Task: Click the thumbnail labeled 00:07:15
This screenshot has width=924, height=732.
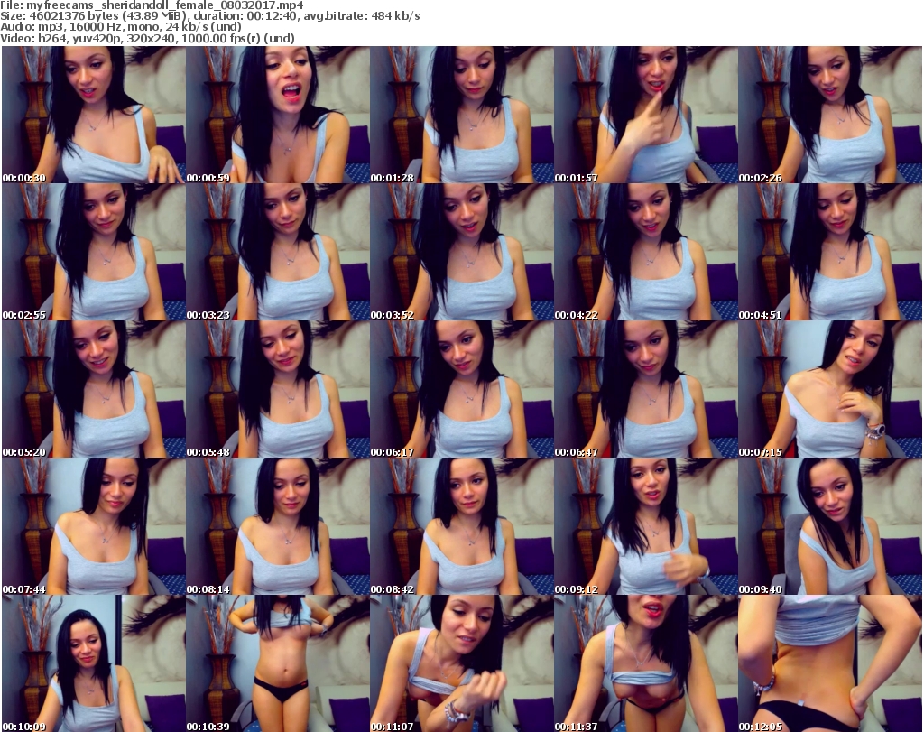Action: point(830,389)
